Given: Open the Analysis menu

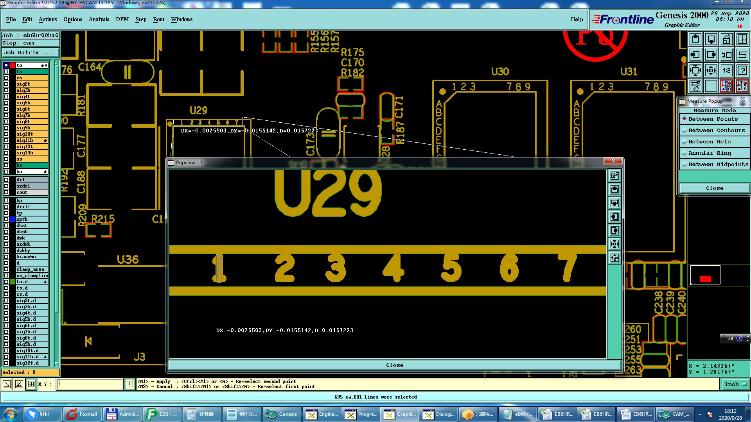Looking at the screenshot, I should pos(99,19).
